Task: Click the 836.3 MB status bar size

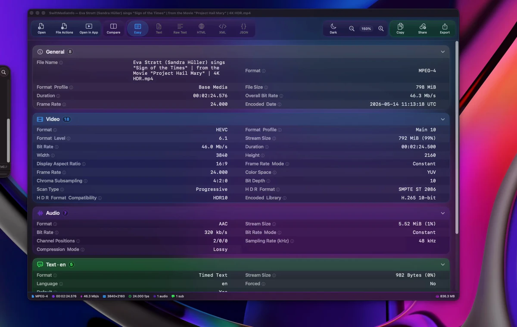Action: (445, 296)
